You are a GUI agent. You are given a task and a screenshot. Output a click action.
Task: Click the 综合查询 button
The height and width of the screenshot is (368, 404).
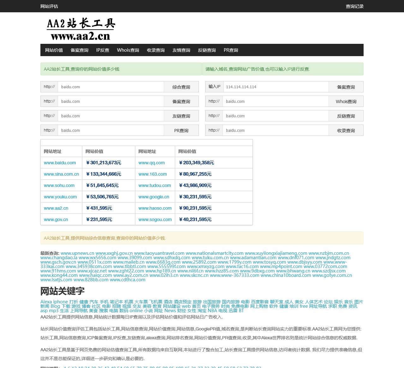[181, 87]
